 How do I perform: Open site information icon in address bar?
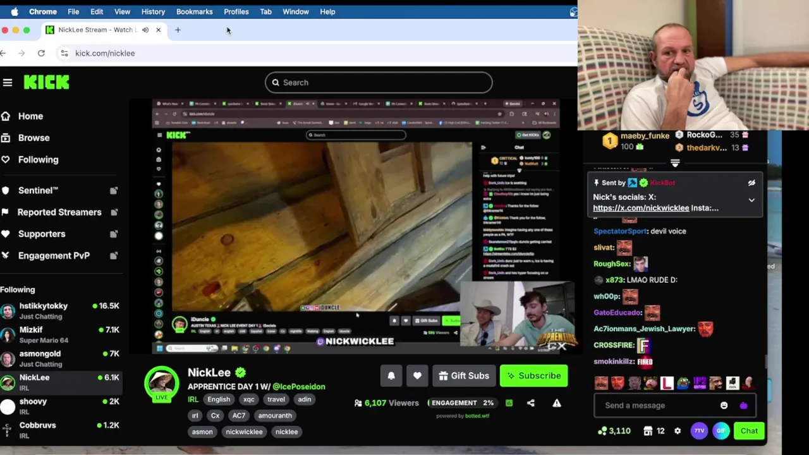pyautogui.click(x=64, y=53)
